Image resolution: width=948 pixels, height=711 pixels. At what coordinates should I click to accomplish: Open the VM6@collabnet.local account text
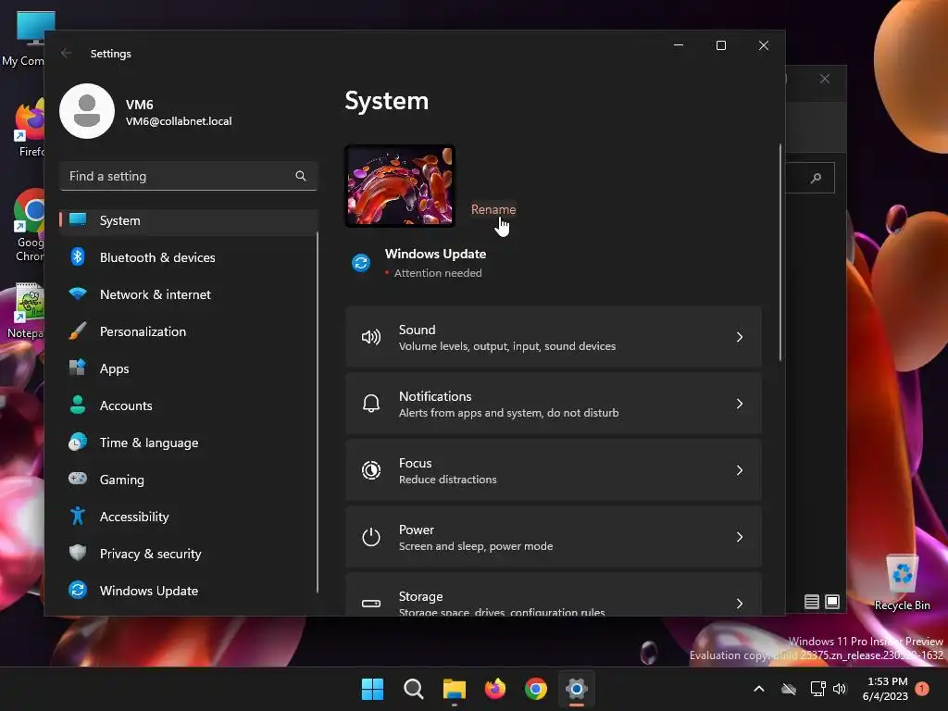pyautogui.click(x=179, y=121)
